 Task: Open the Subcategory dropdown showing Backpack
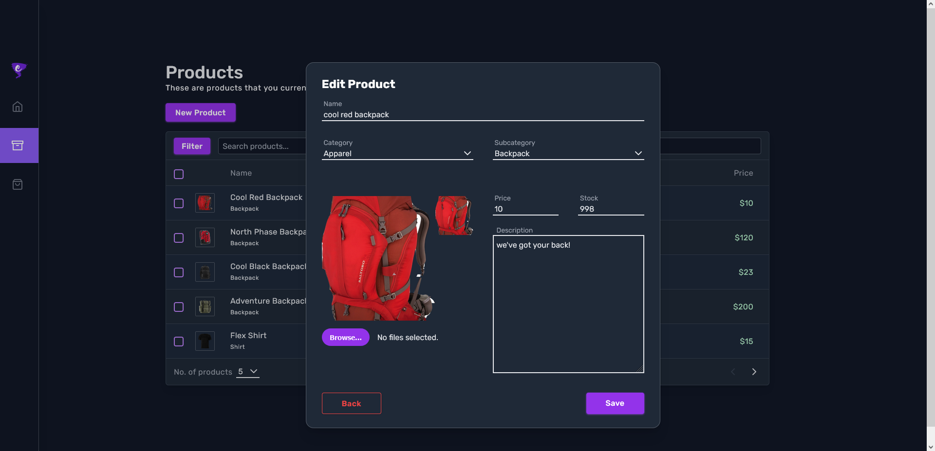click(x=568, y=154)
